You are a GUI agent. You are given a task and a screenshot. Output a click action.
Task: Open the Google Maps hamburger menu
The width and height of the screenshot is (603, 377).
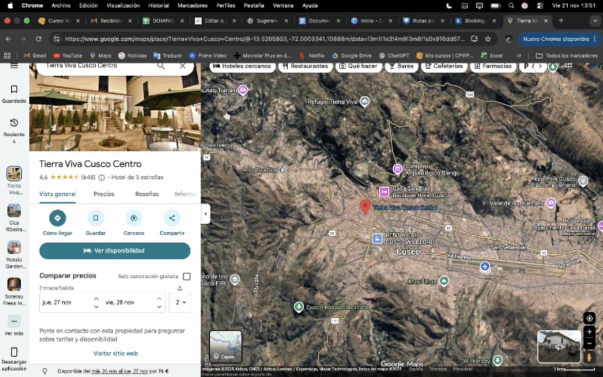click(x=14, y=65)
